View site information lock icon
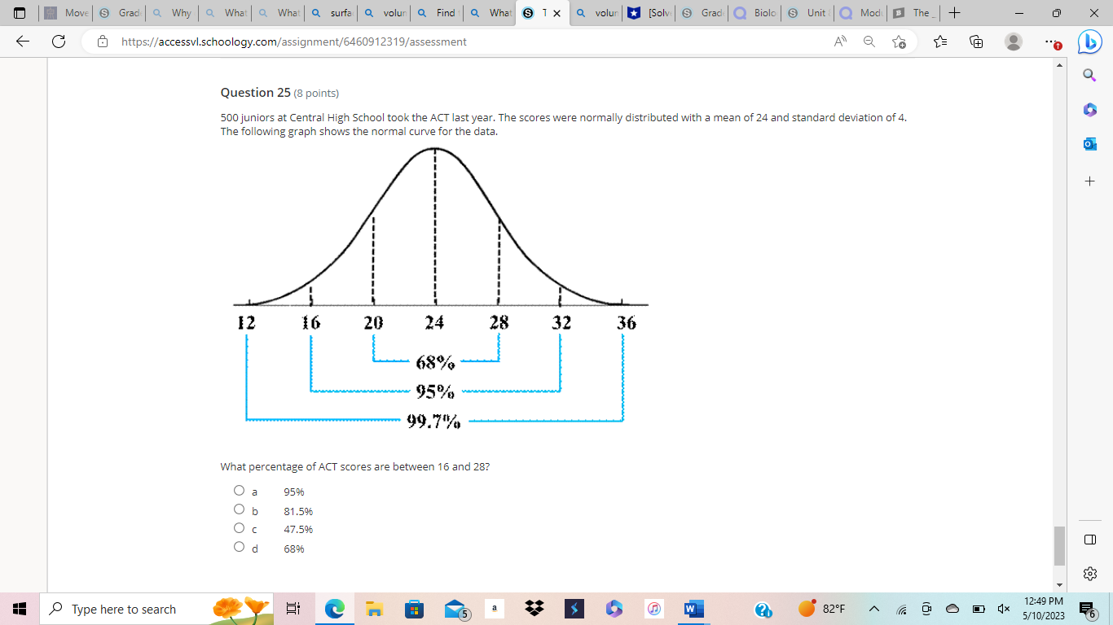The height and width of the screenshot is (625, 1113). coord(103,42)
